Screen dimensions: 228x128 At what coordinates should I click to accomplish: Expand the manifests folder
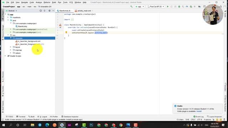coord(8,17)
